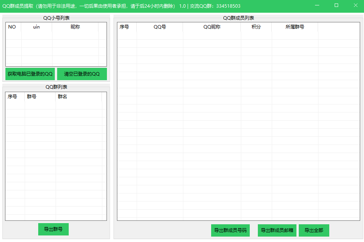Viewport: 364px width, 242px height.
Task: Click 导出群成员号码 button
Action: tap(230, 230)
